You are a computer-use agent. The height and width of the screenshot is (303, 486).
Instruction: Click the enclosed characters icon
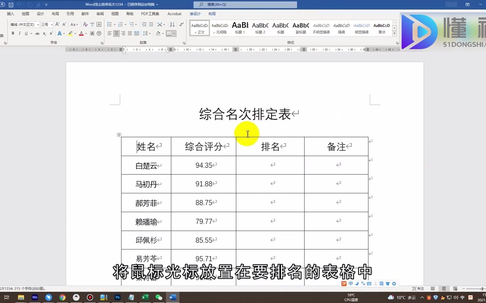click(x=99, y=33)
